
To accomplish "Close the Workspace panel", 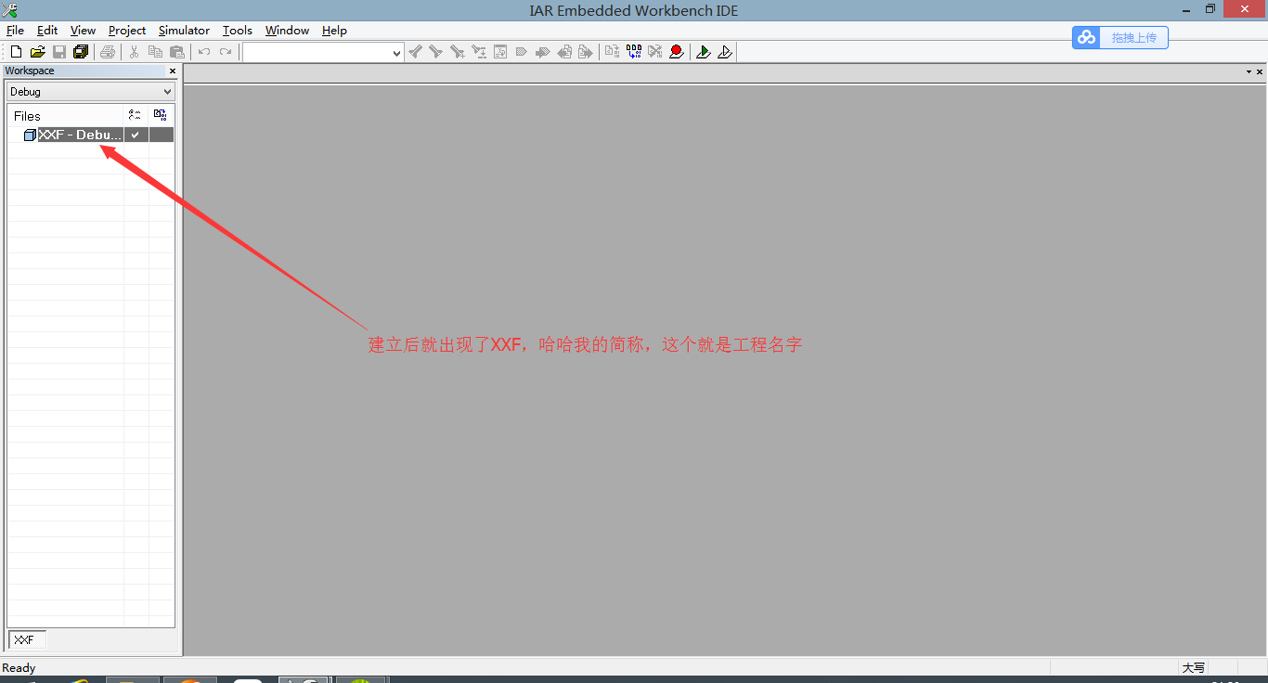I will [172, 71].
